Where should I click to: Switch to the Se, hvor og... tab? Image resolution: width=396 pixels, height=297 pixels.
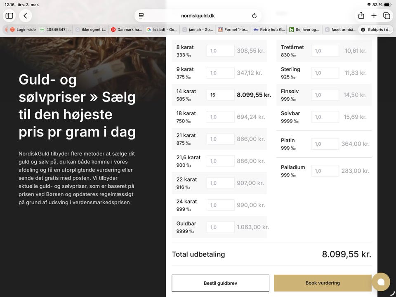click(304, 30)
